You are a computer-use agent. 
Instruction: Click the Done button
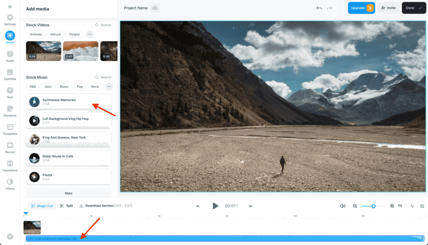[414, 8]
